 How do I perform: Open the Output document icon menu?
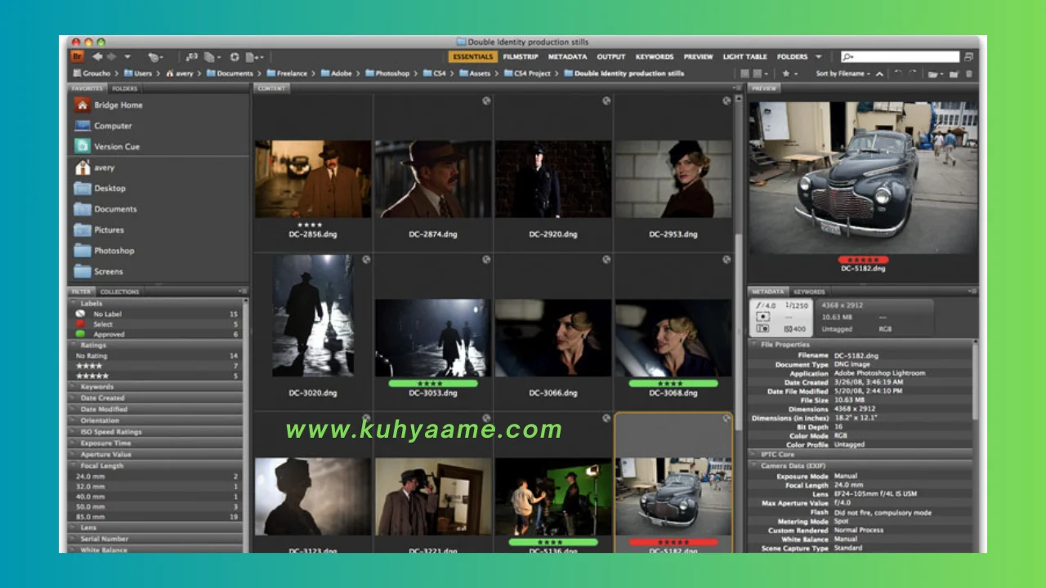coord(254,57)
